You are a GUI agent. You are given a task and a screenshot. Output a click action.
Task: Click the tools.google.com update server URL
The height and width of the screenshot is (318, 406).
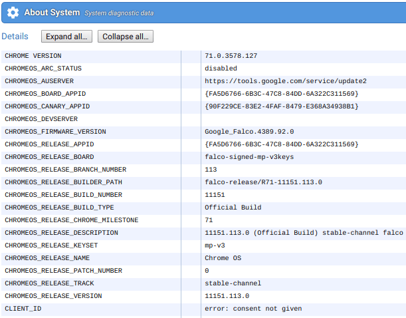(x=285, y=81)
